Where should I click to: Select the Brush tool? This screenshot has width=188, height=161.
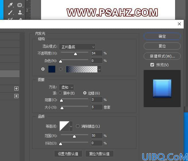(10, 13)
